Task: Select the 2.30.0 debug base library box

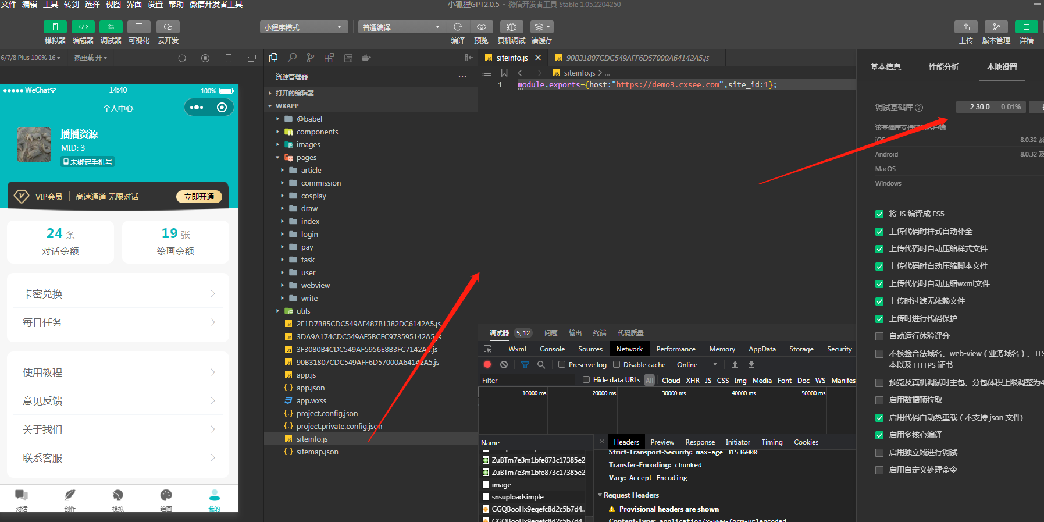Action: [991, 107]
